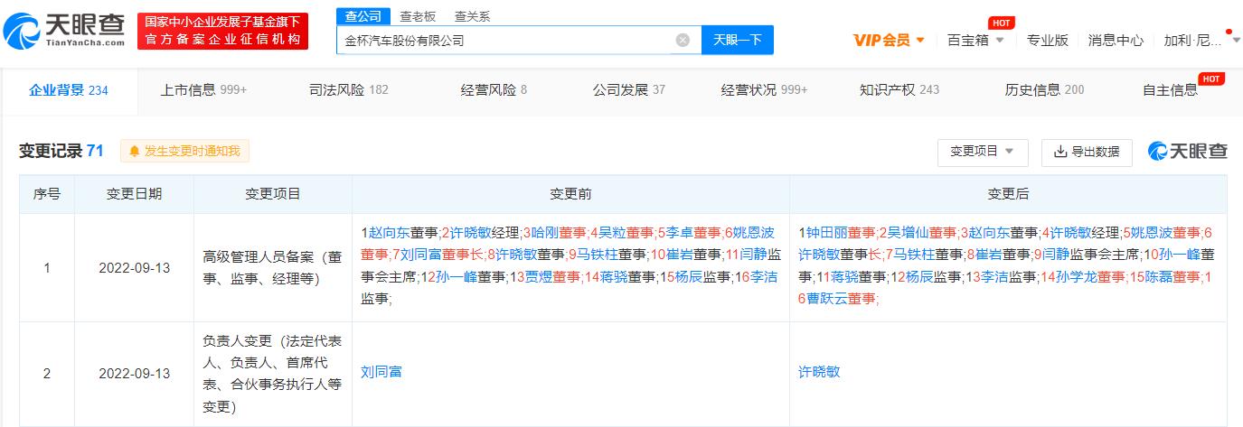The image size is (1243, 427).
Task: Click the red 国家中小企业发展子基金旗下 banner
Action: 222,31
